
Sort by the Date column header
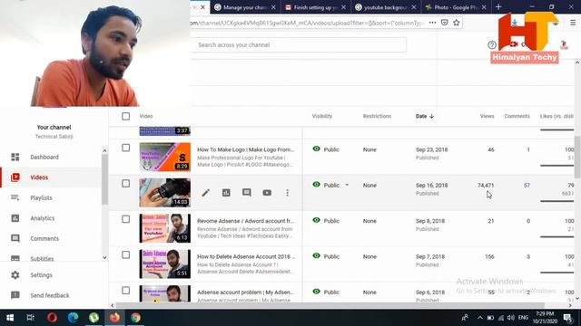(x=425, y=116)
